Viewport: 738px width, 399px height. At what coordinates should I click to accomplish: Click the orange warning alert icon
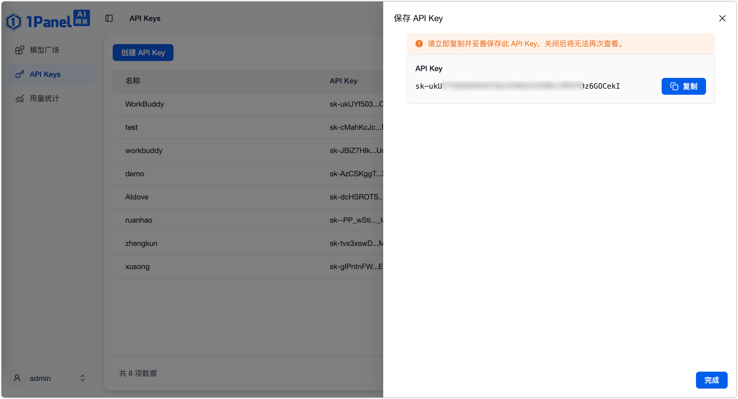[419, 44]
